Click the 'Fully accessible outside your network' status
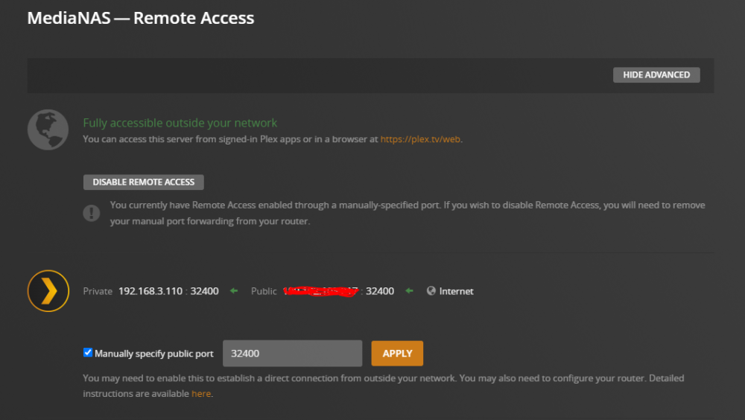 click(180, 123)
